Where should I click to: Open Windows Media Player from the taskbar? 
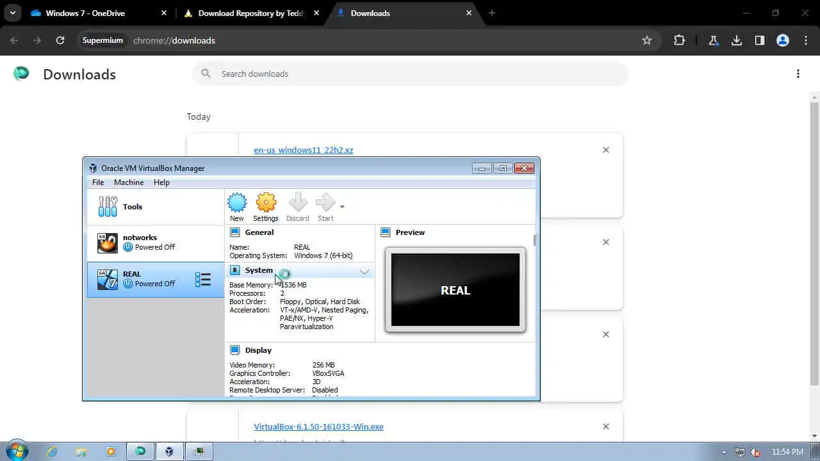pos(110,451)
